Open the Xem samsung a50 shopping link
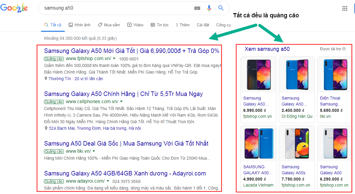The image size is (355, 194). (267, 49)
